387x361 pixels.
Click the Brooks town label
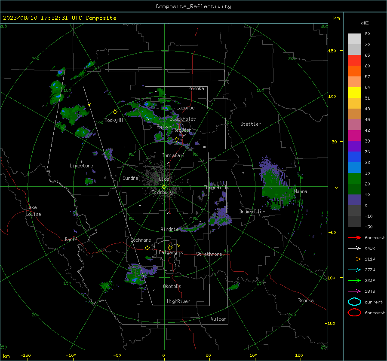tap(306, 300)
